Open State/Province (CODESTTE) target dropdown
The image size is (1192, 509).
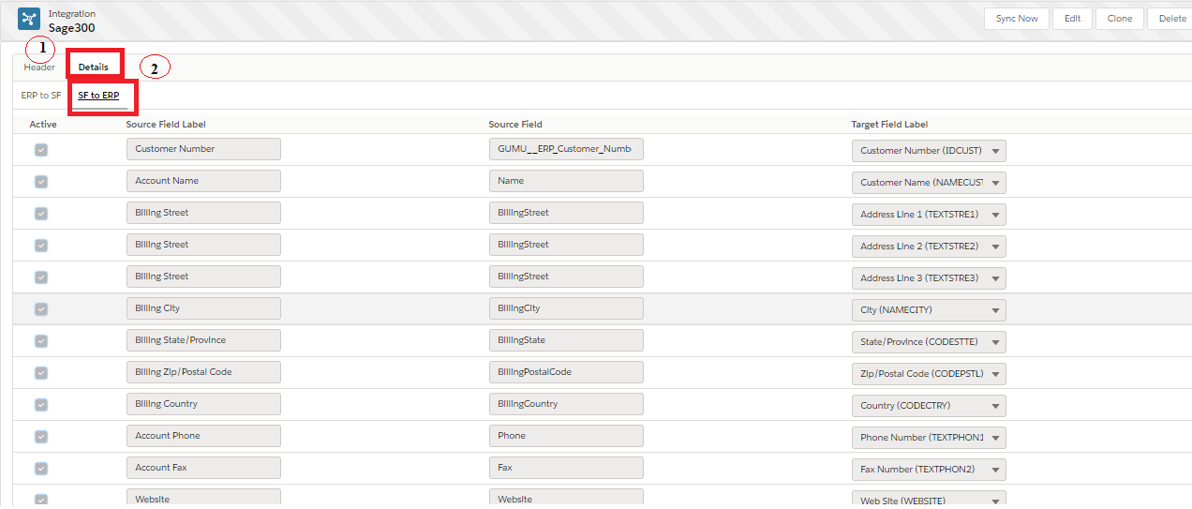coord(929,342)
